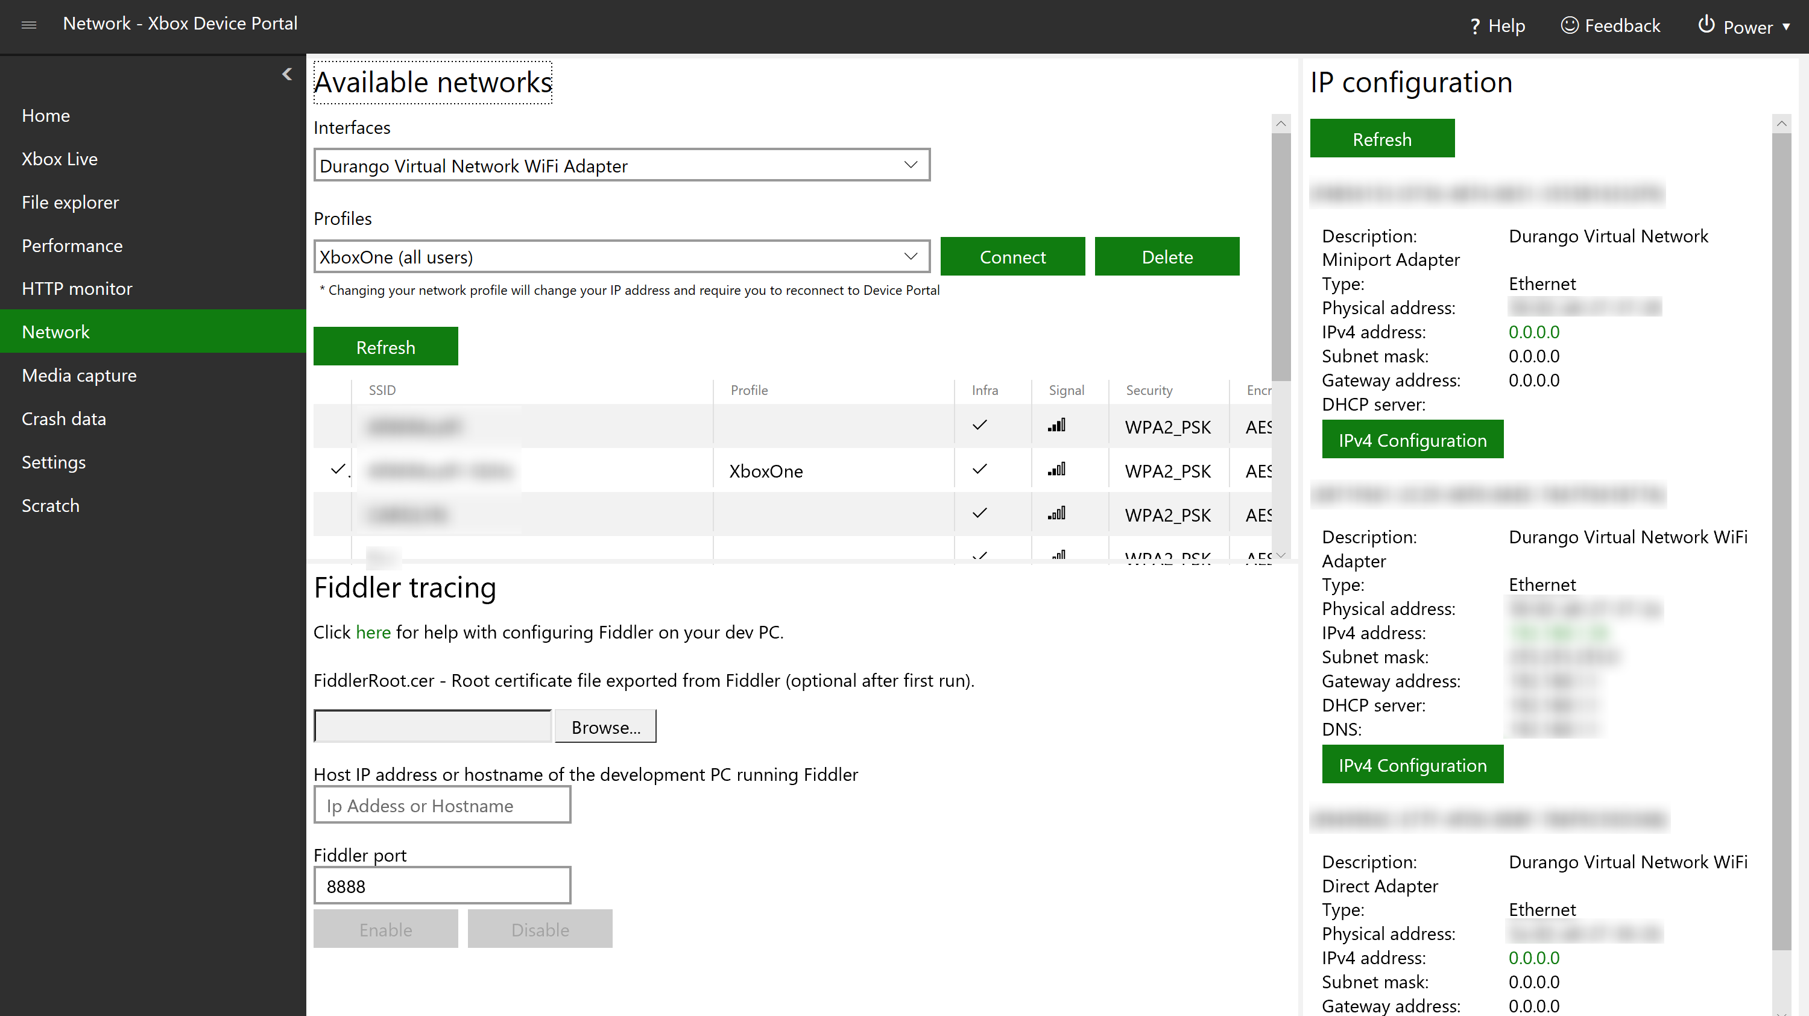Click the IPv4 Configuration button
This screenshot has height=1016, width=1809.
tap(1412, 440)
